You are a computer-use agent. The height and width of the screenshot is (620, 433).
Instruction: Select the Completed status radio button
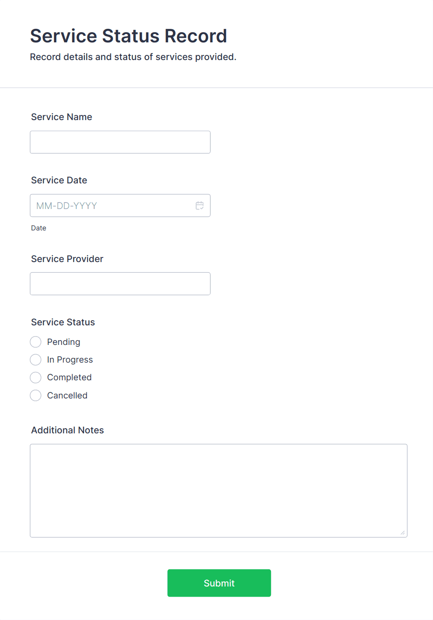pos(35,377)
